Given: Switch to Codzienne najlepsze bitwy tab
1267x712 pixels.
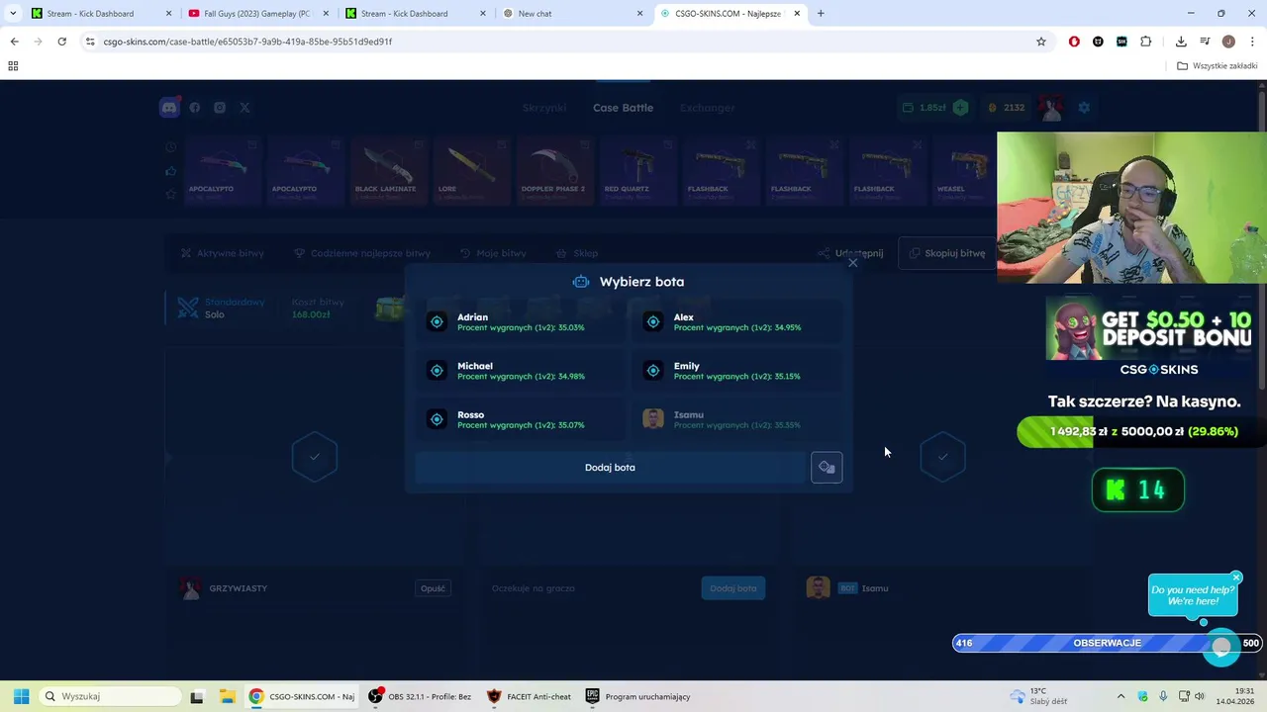Looking at the screenshot, I should (x=362, y=253).
